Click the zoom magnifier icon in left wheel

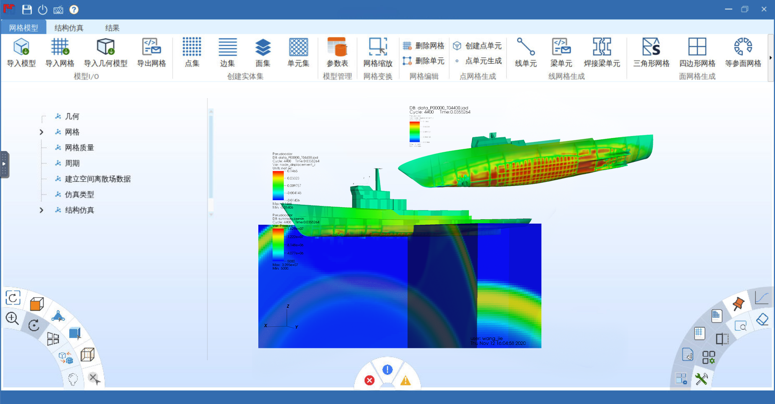click(x=12, y=319)
